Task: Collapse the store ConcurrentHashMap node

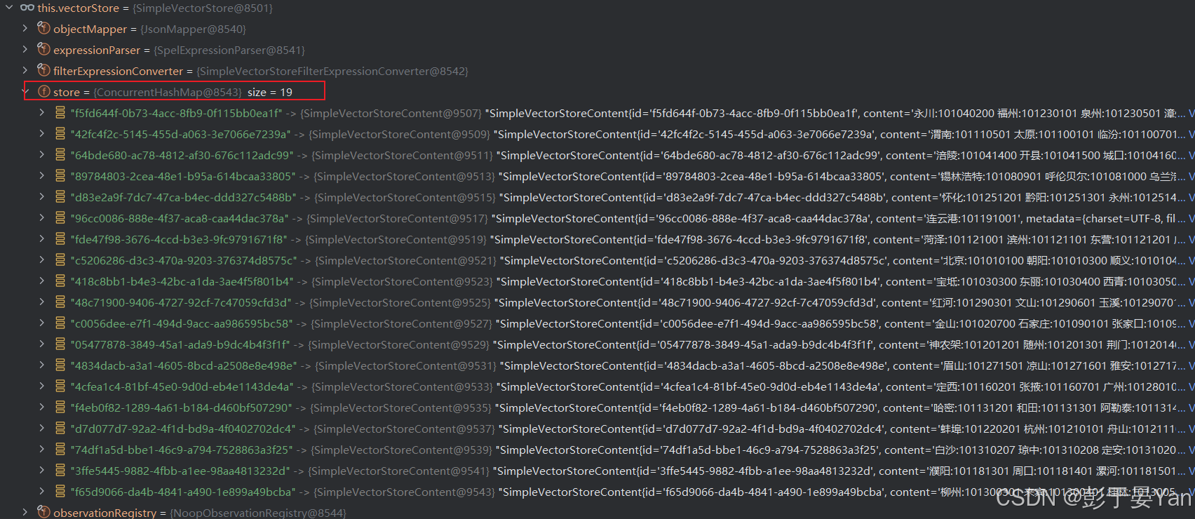Action: [25, 92]
